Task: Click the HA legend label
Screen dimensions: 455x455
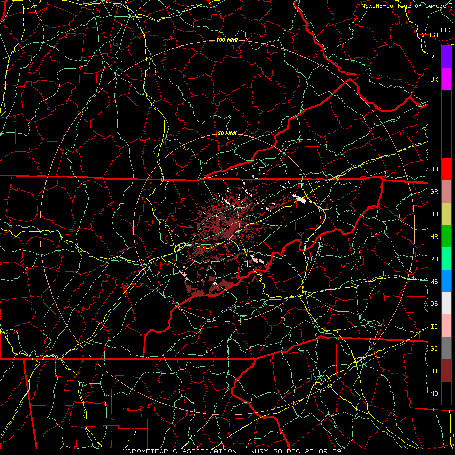Action: point(434,169)
